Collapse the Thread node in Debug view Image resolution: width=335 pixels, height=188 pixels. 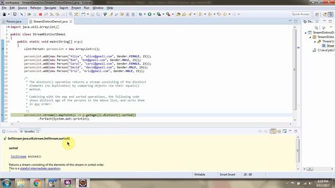coord(315,41)
